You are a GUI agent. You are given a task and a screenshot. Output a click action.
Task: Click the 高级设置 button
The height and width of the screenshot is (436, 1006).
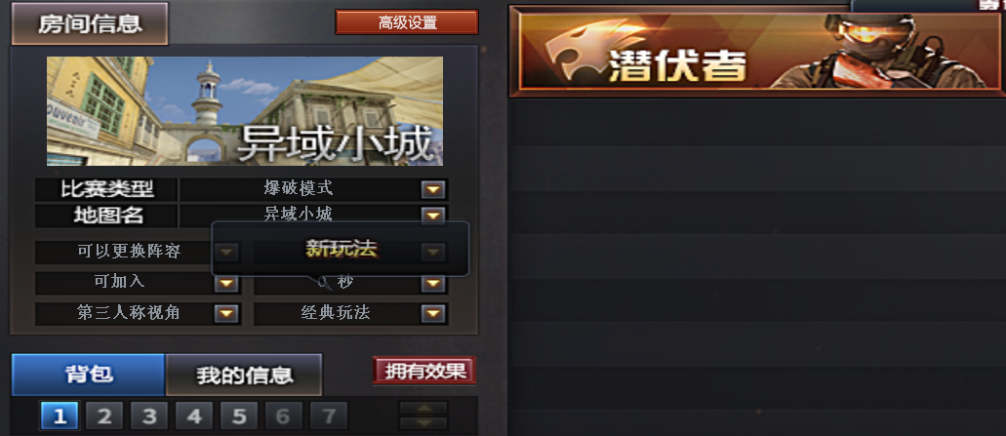[407, 22]
